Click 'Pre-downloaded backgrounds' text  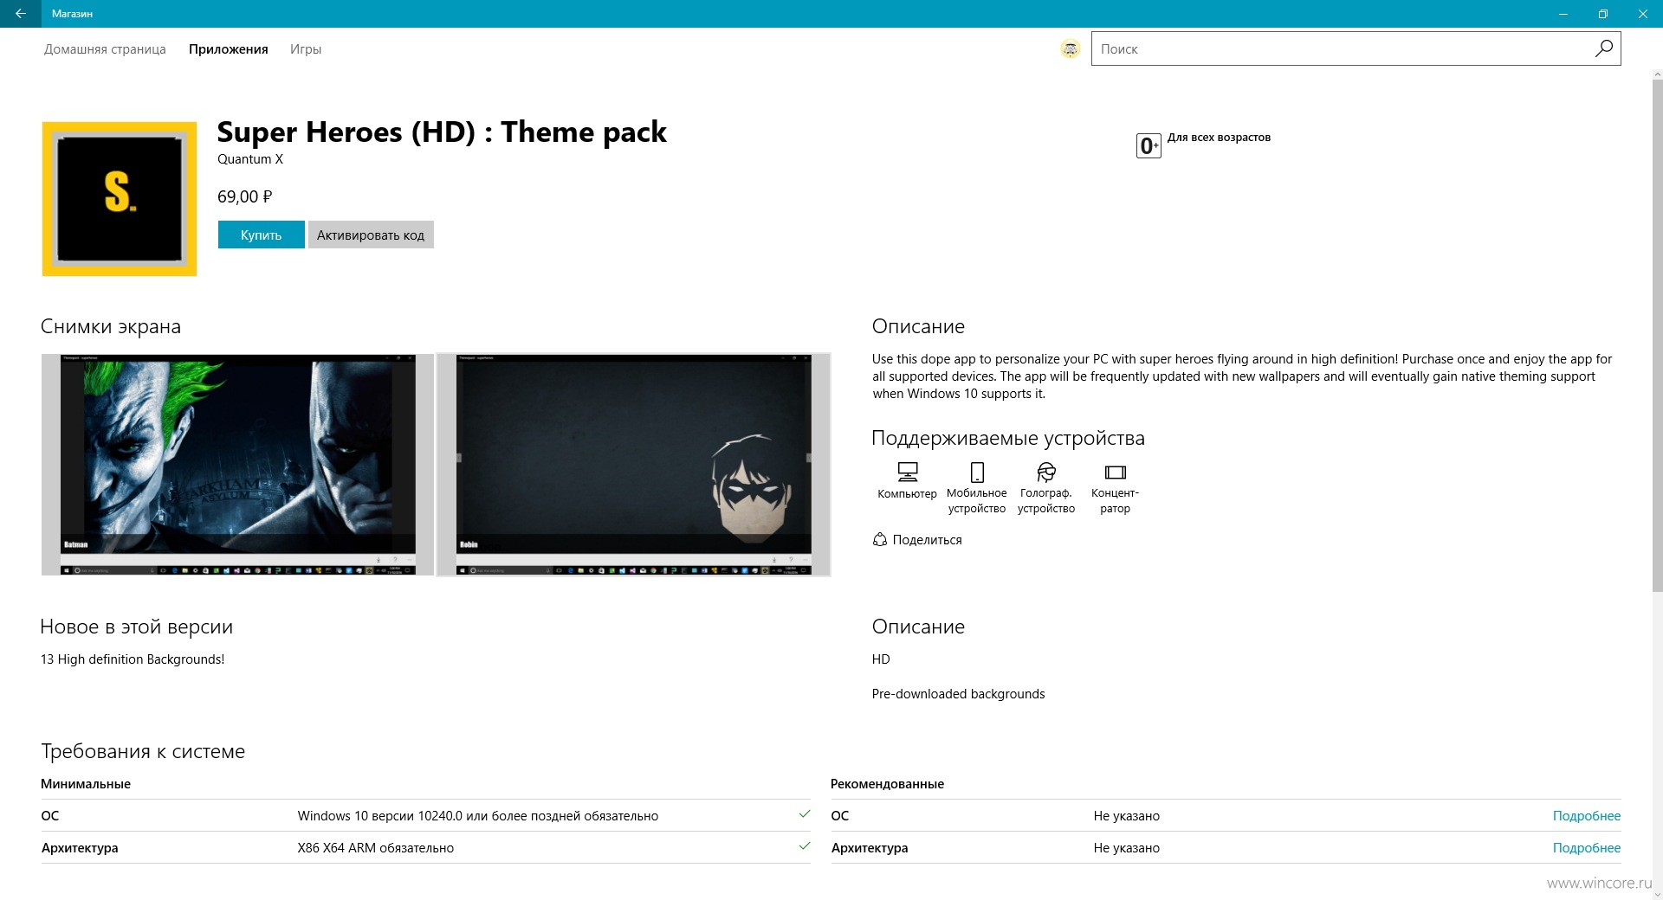point(958,693)
